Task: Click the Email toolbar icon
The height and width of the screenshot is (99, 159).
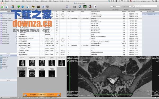Action: click(x=43, y=7)
